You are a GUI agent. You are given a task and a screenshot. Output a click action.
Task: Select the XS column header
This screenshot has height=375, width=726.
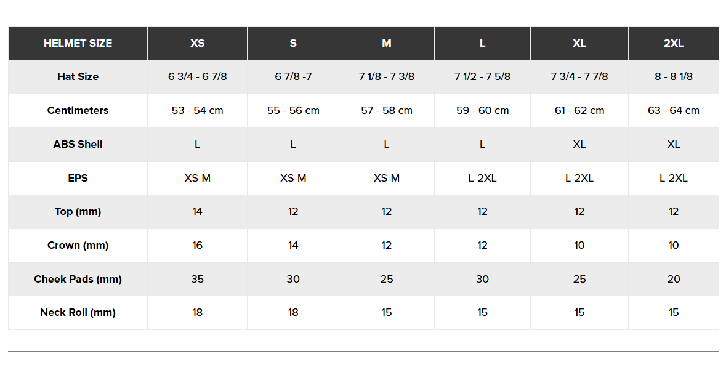[x=197, y=43]
